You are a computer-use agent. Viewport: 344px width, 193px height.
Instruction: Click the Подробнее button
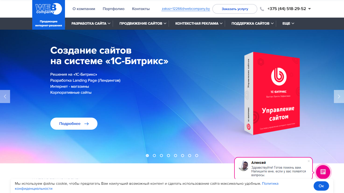coord(74,124)
